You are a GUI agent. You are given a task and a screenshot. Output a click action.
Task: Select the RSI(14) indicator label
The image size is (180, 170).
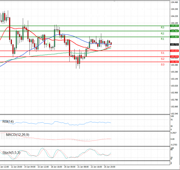8,122
